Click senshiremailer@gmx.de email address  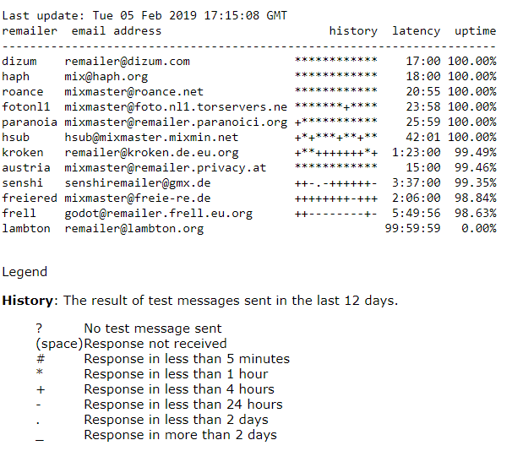[138, 182]
